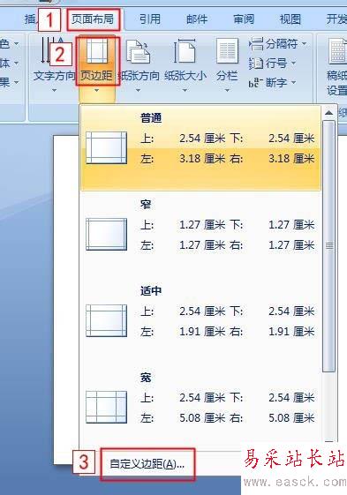The height and width of the screenshot is (495, 347).
Task: Click 5.08 厘米 left margin value in 宽
Action: 202,418
